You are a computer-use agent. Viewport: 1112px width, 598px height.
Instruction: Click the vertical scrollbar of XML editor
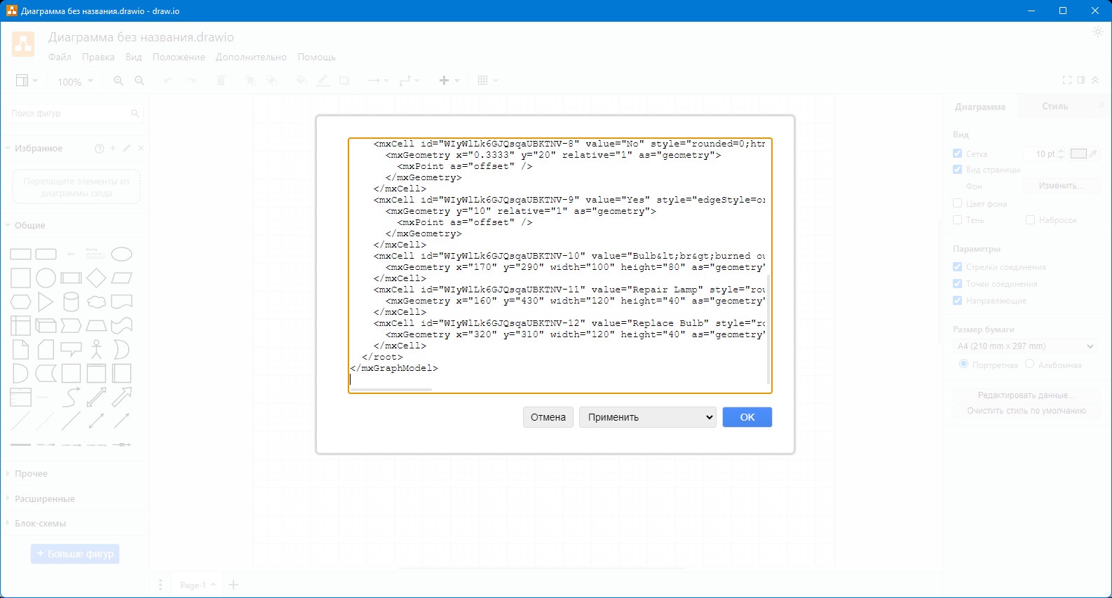tap(768, 329)
